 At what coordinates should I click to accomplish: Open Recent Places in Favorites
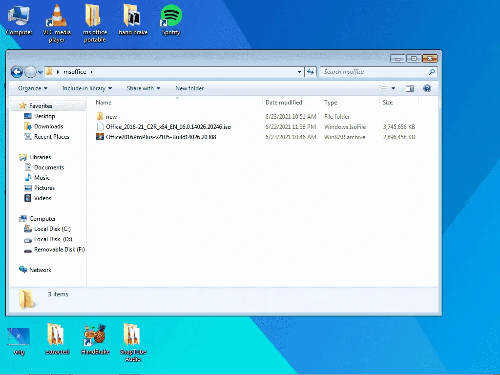(x=52, y=137)
